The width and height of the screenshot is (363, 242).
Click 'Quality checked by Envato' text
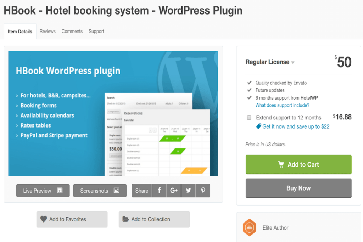pos(281,83)
